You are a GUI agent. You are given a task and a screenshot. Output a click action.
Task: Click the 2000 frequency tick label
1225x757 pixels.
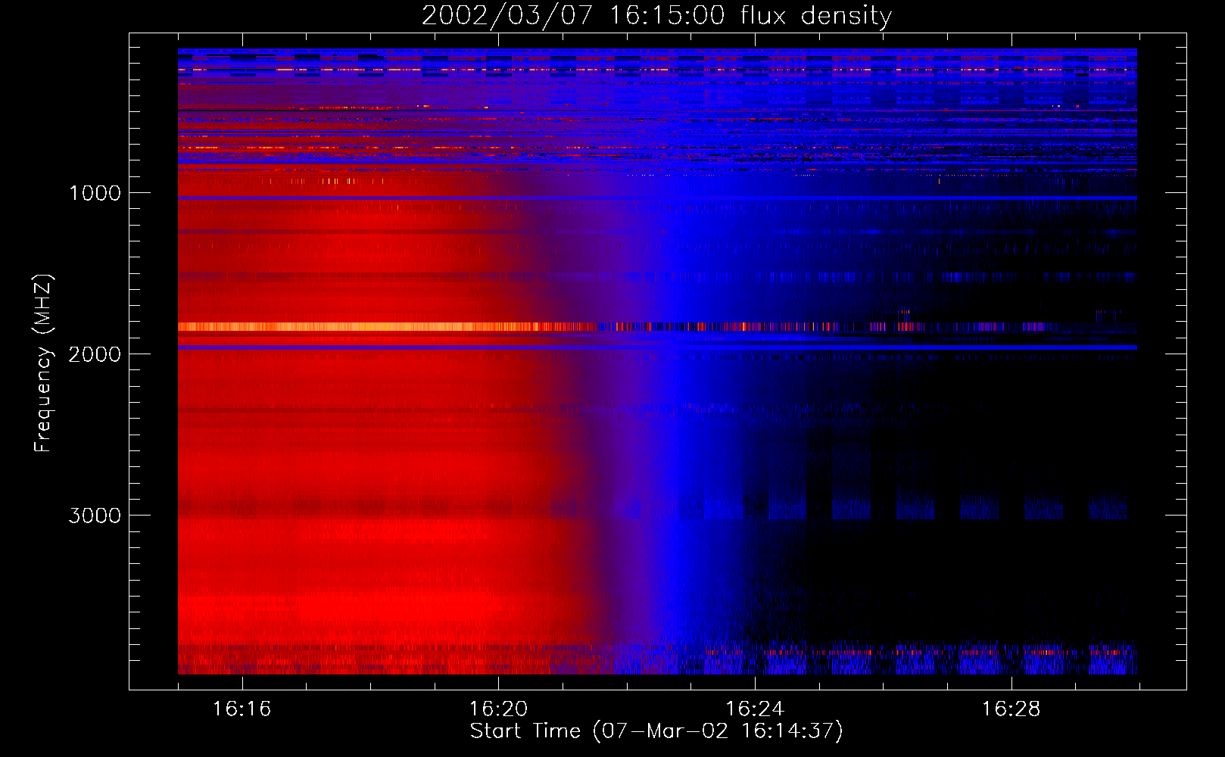[x=95, y=354]
